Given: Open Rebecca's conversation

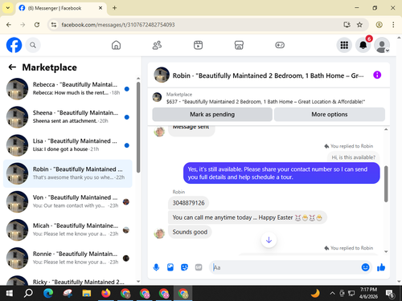Looking at the screenshot, I should pyautogui.click(x=68, y=89).
